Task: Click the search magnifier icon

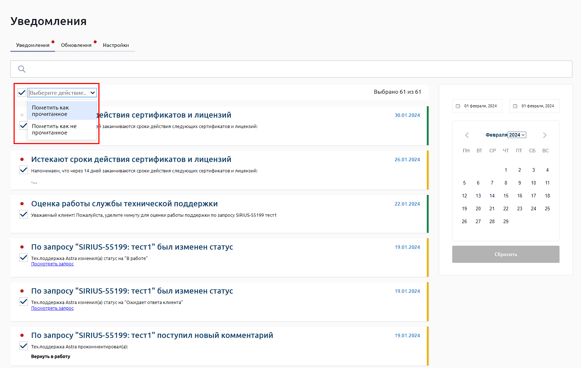Action: click(x=22, y=69)
